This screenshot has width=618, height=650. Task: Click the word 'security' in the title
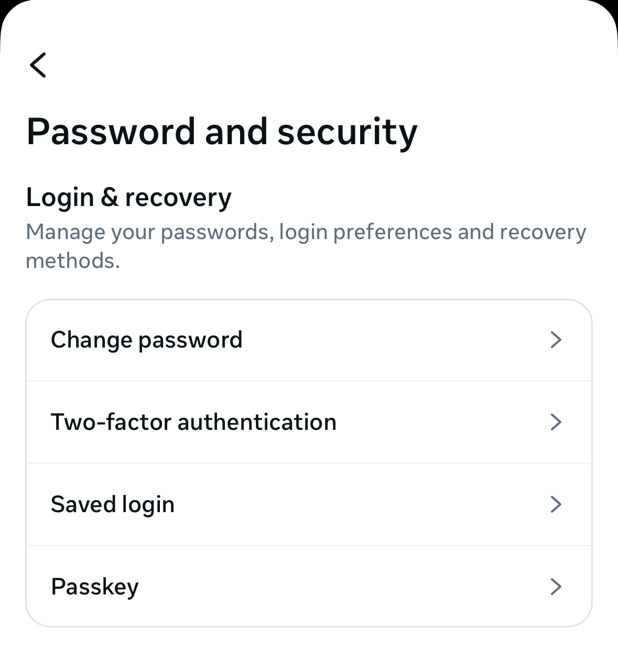click(x=347, y=131)
